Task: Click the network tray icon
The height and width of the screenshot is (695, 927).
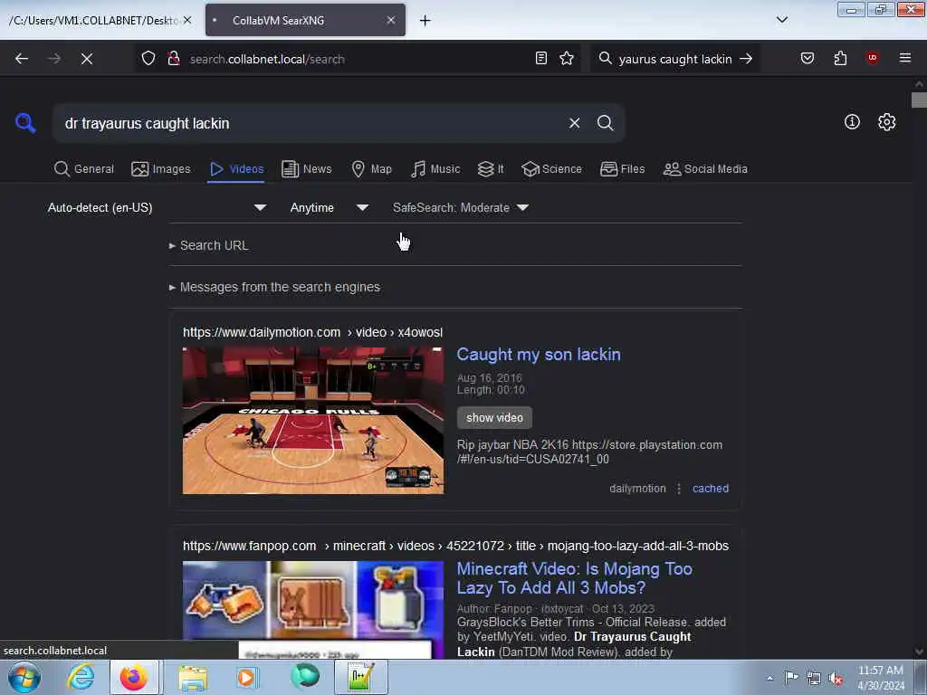Action: tap(814, 679)
